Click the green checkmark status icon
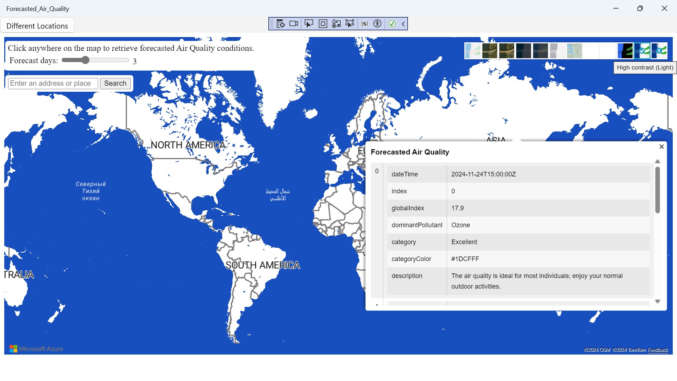 [392, 24]
